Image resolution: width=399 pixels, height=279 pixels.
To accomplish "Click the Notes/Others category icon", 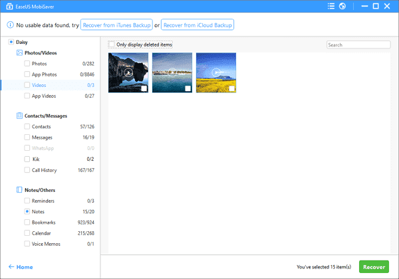I will pos(19,189).
